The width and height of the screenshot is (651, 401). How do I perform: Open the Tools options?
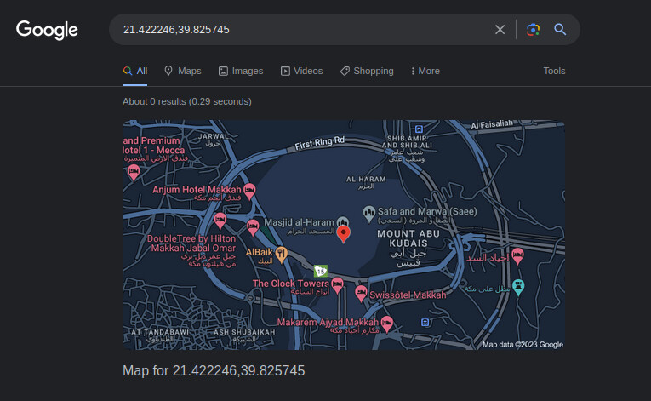click(x=554, y=71)
